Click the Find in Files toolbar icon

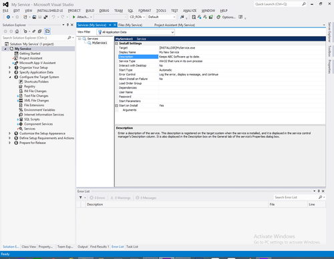pos(182,17)
